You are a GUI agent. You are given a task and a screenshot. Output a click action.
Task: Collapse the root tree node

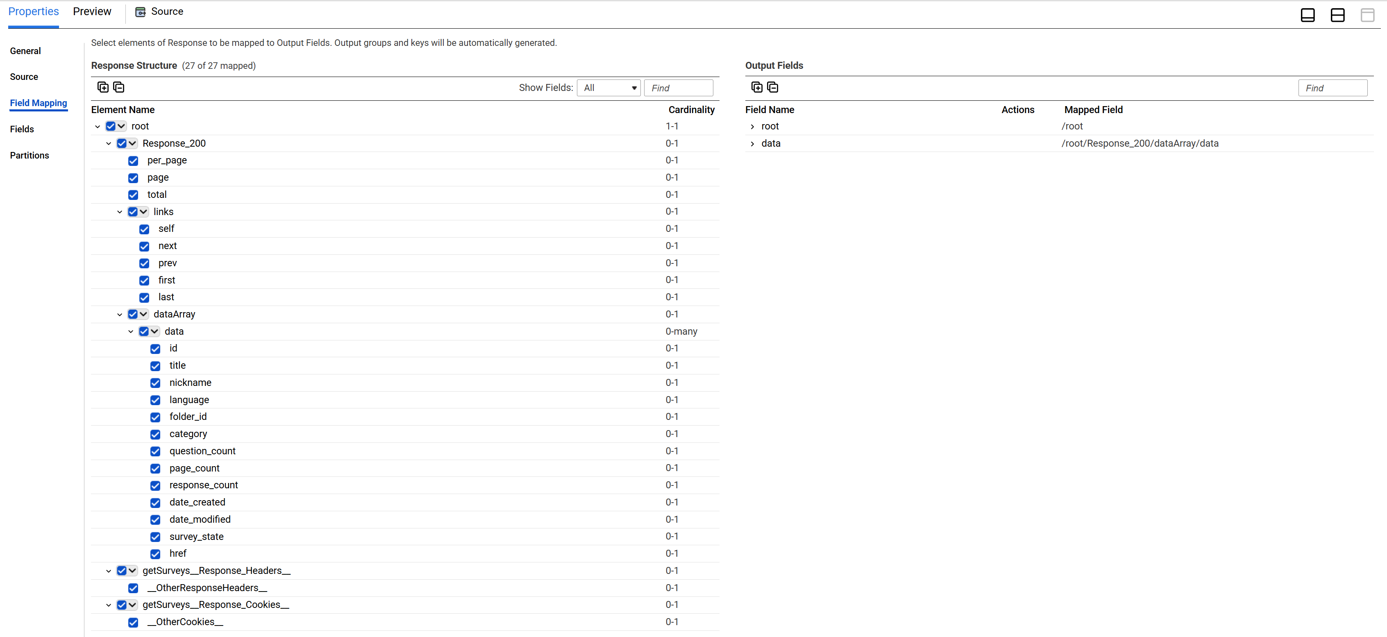tap(98, 127)
